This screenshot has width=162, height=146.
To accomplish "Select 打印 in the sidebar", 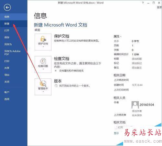I will [x=14, y=61].
